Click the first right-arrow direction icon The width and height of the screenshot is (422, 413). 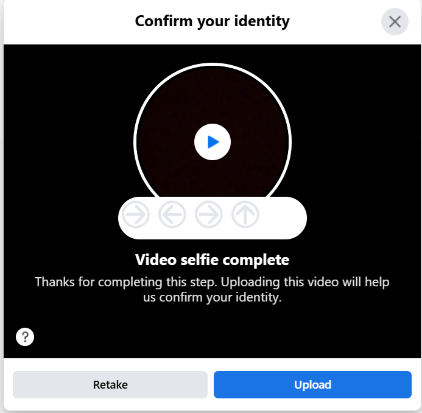[x=136, y=214]
